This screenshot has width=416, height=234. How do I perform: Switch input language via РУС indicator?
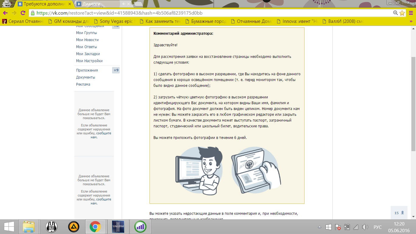coord(378,227)
